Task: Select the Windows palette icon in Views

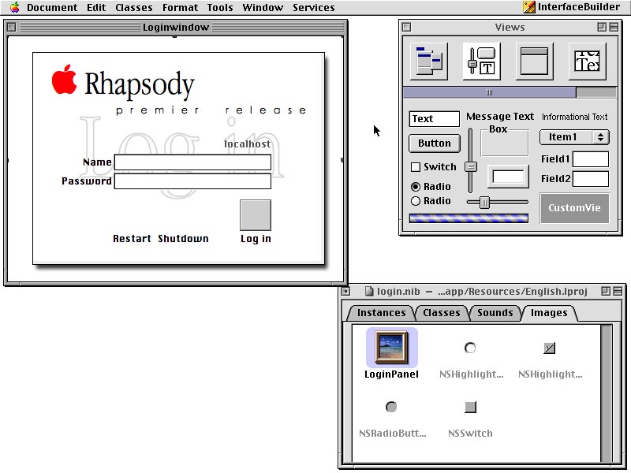Action: 535,61
